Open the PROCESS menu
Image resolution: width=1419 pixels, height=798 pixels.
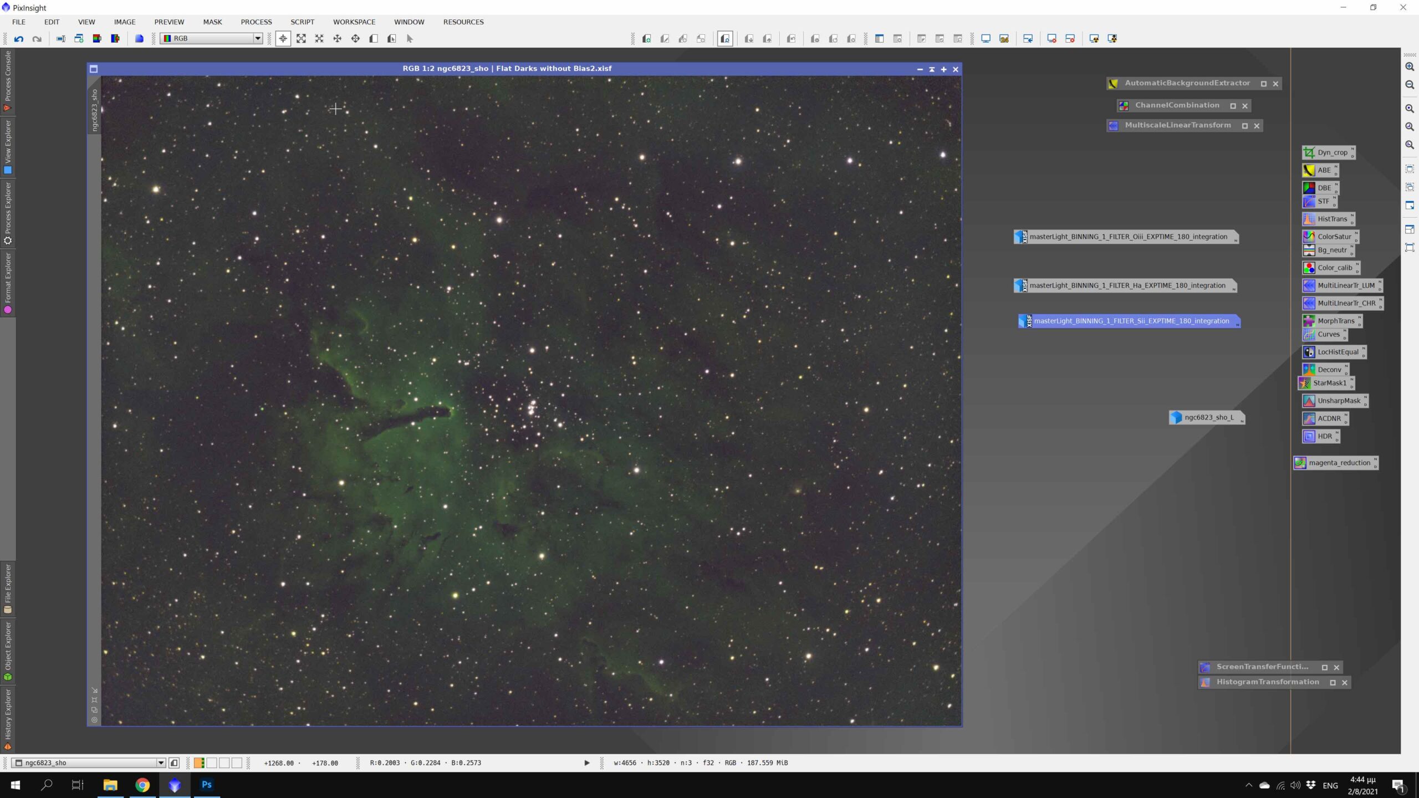pyautogui.click(x=256, y=22)
